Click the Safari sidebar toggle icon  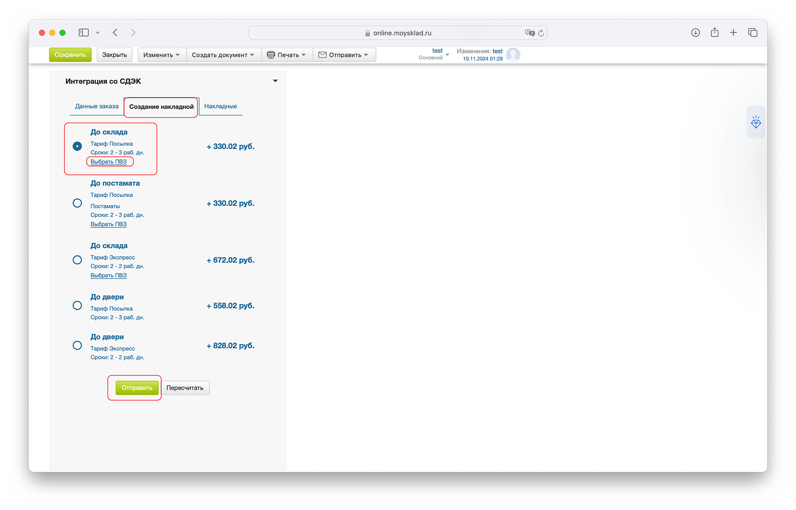(84, 33)
